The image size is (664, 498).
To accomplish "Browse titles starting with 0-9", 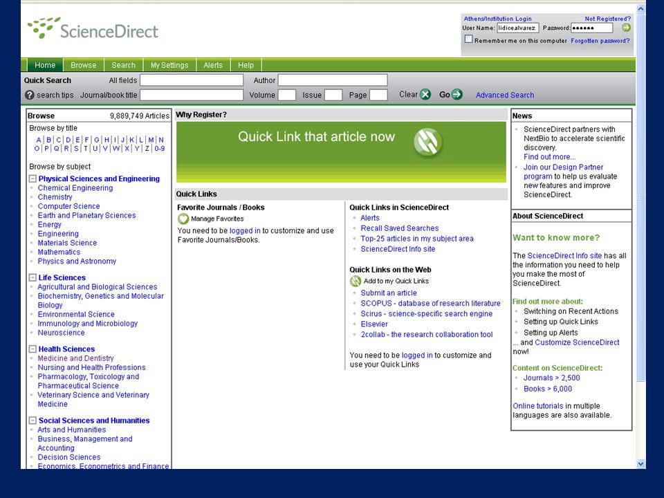I will (160, 149).
